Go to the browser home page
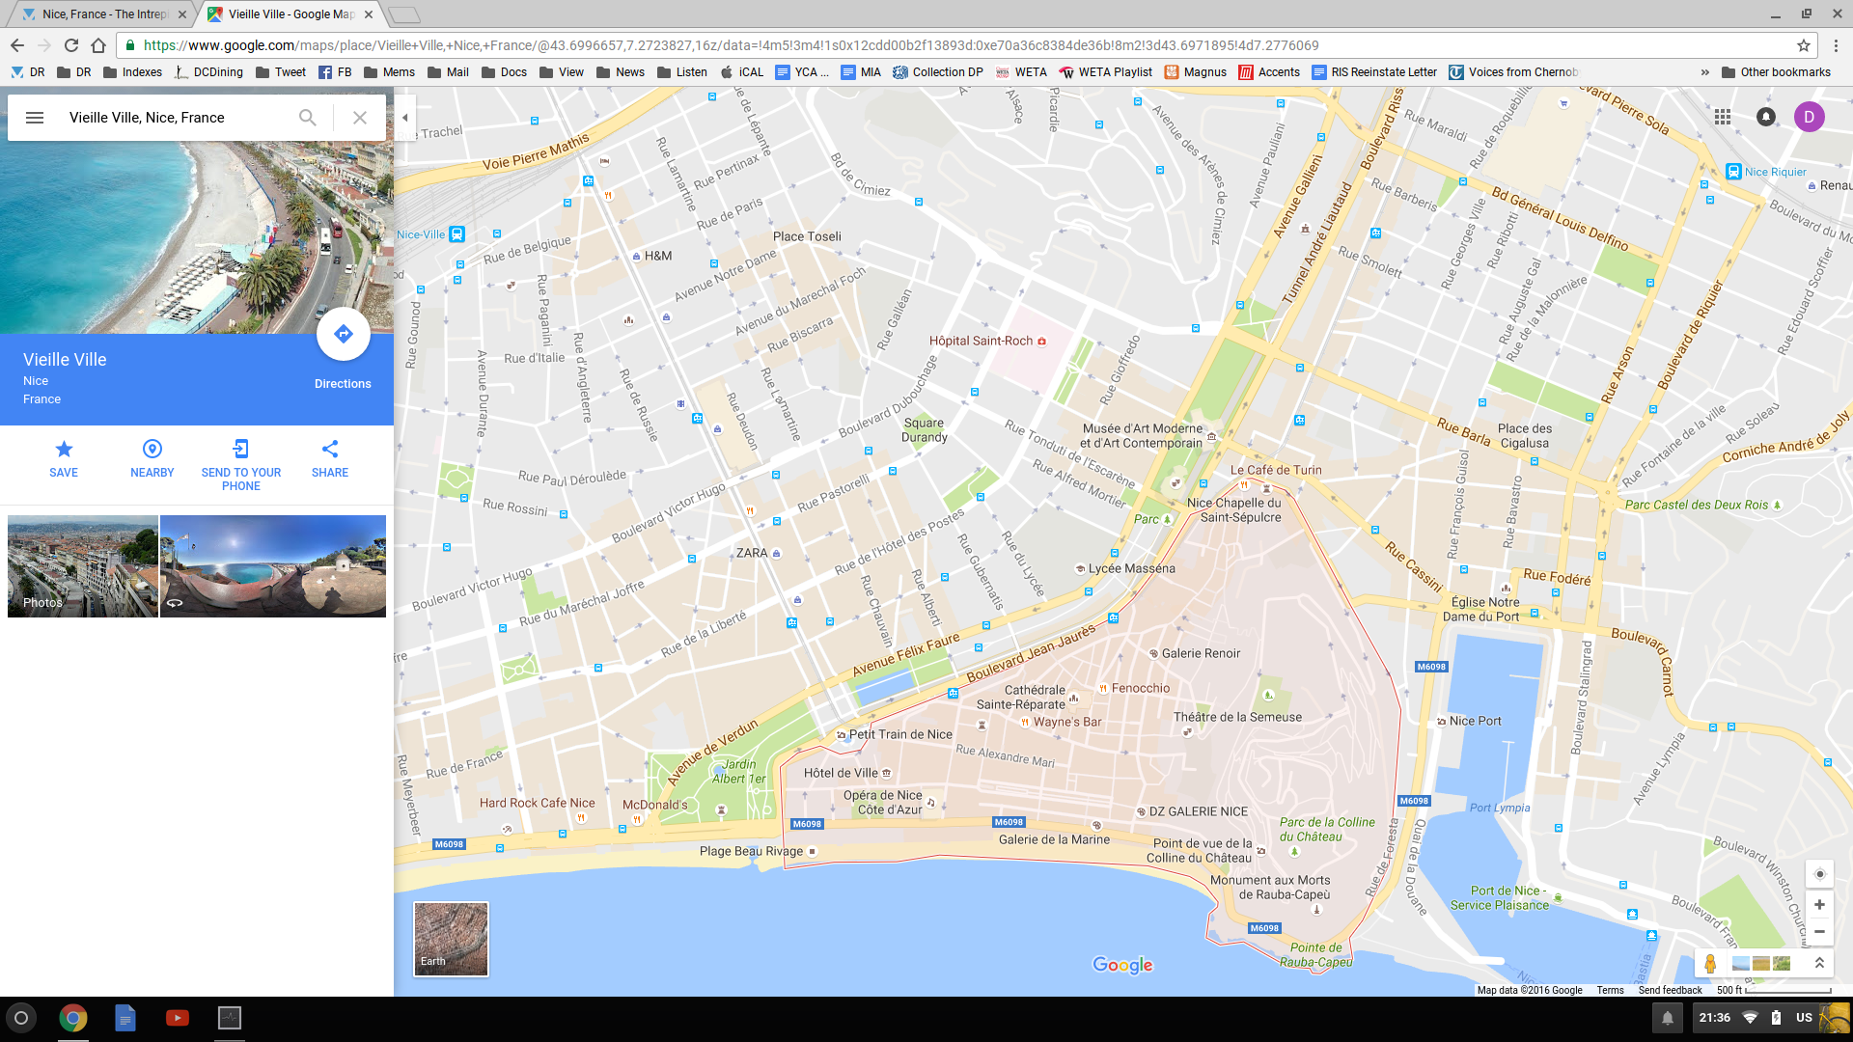Viewport: 1853px width, 1042px height. (x=98, y=45)
